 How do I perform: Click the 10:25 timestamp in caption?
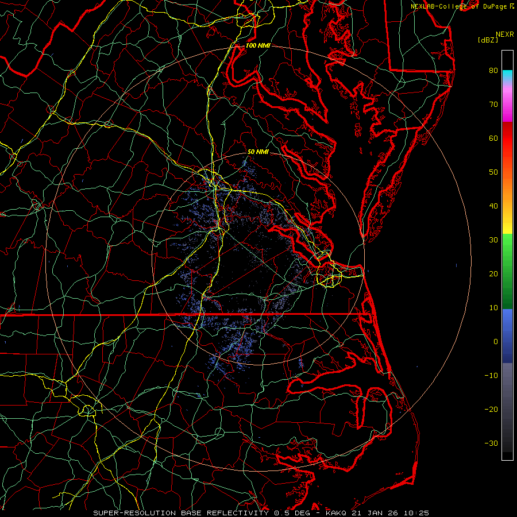(417, 513)
